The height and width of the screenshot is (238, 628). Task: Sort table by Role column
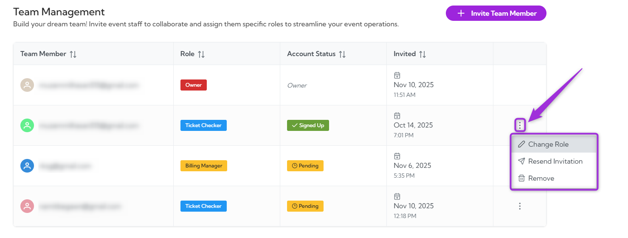point(201,54)
